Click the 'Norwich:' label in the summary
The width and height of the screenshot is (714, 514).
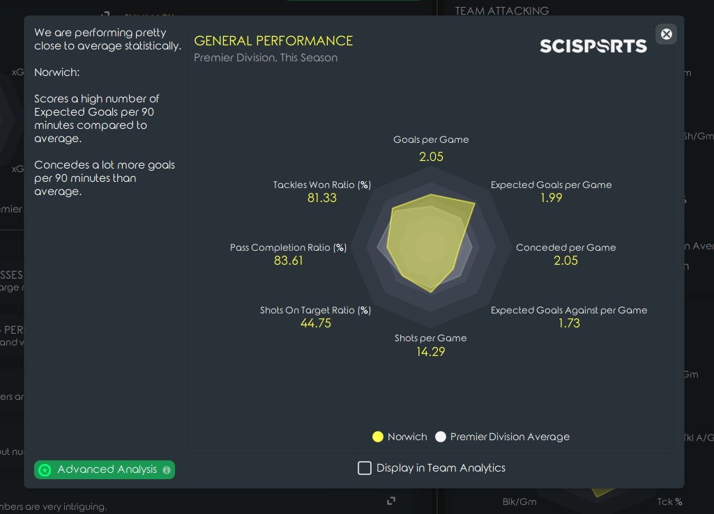(57, 72)
